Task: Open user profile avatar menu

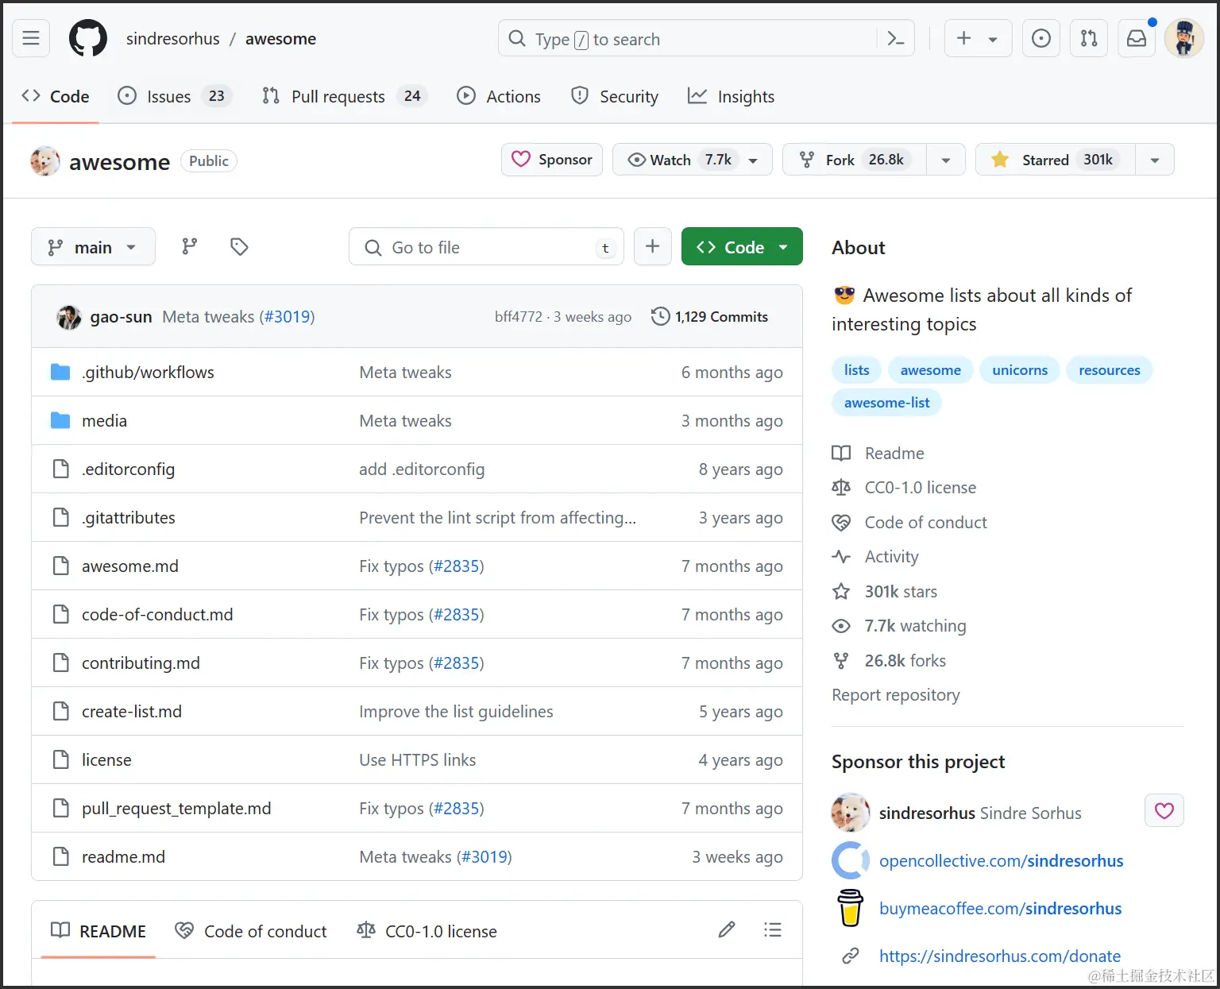Action: (1184, 38)
